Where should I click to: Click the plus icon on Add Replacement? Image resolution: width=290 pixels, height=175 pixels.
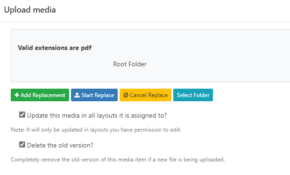click(x=17, y=95)
